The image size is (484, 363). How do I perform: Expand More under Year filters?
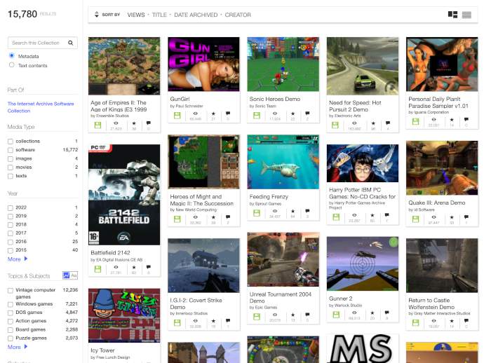18,259
